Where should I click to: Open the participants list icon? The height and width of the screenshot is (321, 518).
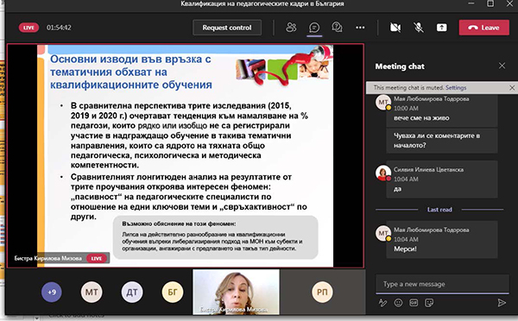[291, 28]
